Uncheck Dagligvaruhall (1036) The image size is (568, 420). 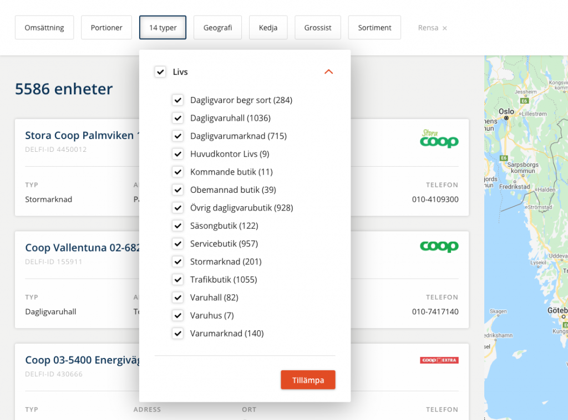point(177,118)
